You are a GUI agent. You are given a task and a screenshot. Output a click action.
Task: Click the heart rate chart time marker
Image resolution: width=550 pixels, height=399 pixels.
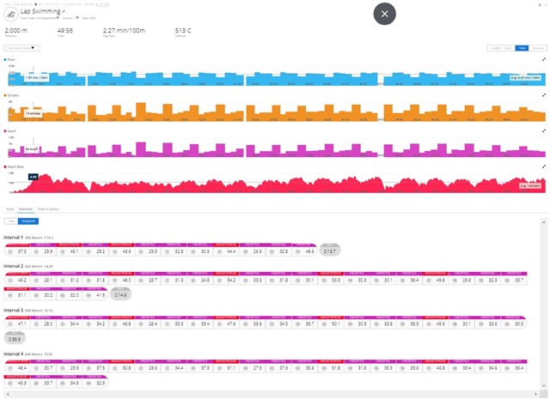[33, 177]
